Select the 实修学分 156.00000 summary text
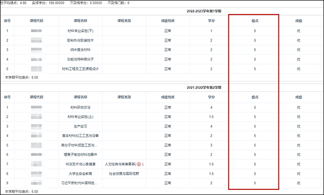 point(48,3)
